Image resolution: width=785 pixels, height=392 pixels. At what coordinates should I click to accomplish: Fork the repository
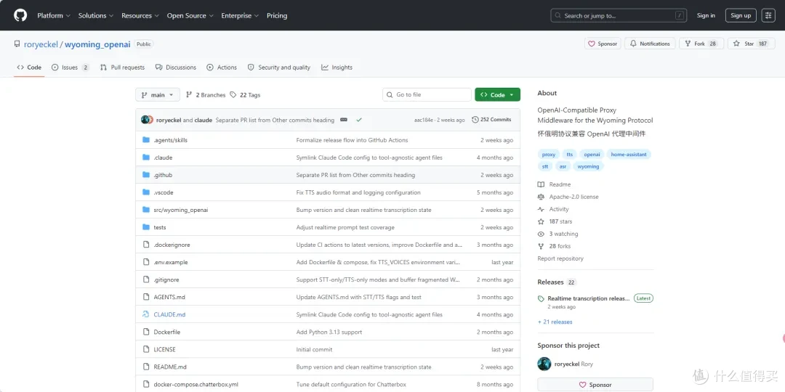(701, 44)
